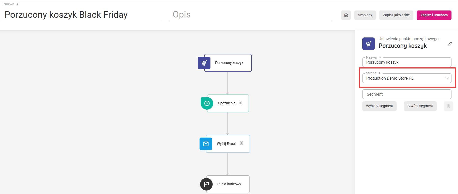This screenshot has width=458, height=194.
Task: Click the flag icon on the Punkt końcowy node
Action: (206, 184)
